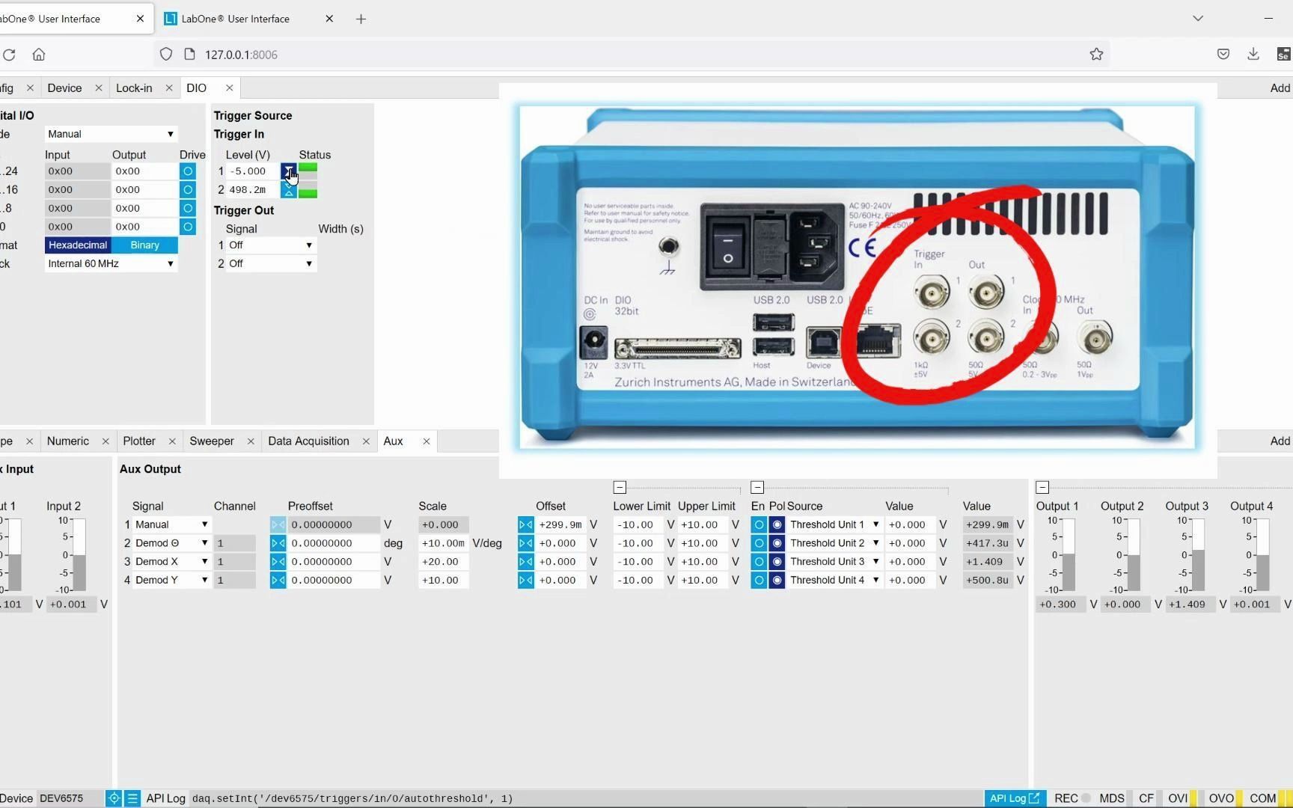
Task: Close the Sweeper tab
Action: pyautogui.click(x=251, y=441)
